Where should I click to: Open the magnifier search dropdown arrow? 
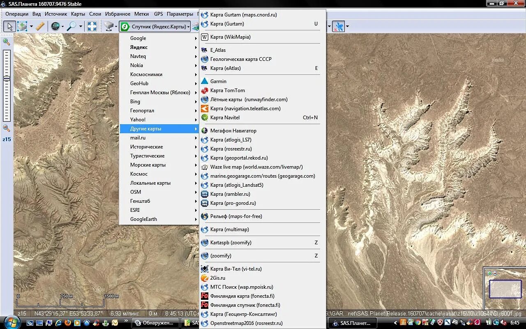click(x=81, y=27)
